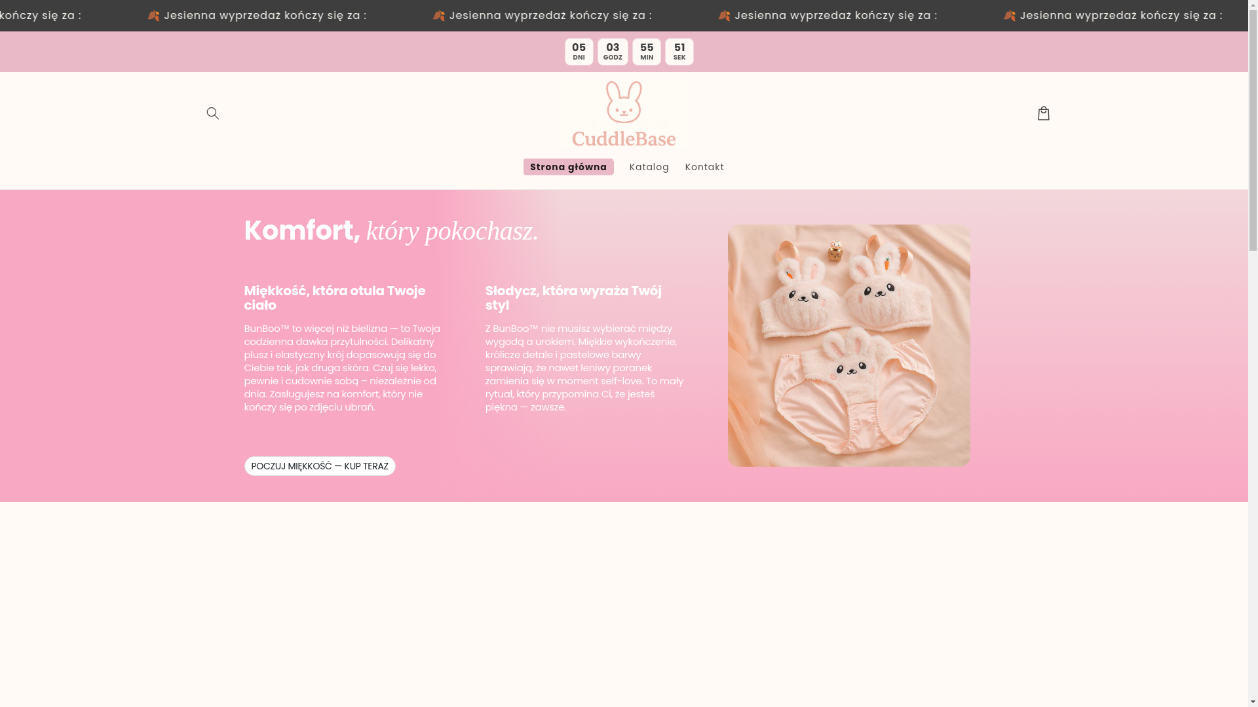Screen dimensions: 1258x707
Task: Click POCZUJ MIĘKKOŚĆ — KUP TERAZ button
Action: click(x=320, y=466)
